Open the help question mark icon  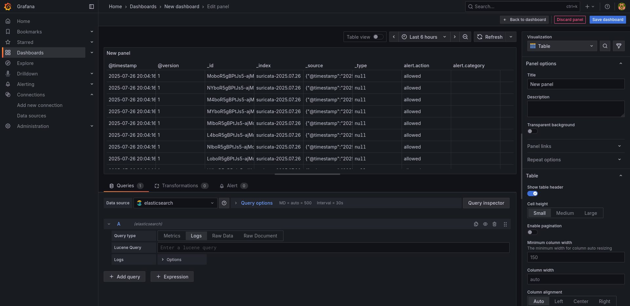(607, 7)
